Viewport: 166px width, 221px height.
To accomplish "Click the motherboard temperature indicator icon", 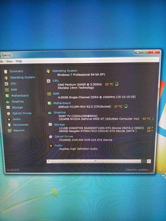I will (126, 106).
